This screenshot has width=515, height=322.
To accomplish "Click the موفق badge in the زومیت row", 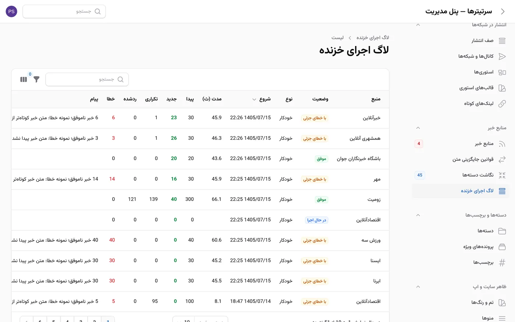I will click(x=322, y=199).
